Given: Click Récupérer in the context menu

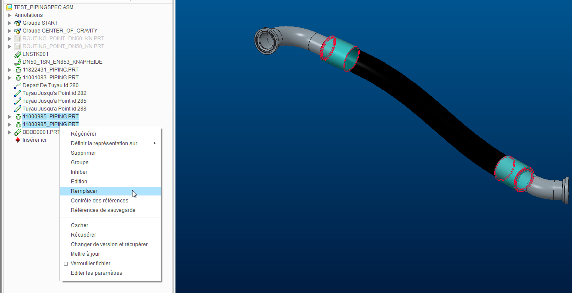Looking at the screenshot, I should click(x=83, y=235).
